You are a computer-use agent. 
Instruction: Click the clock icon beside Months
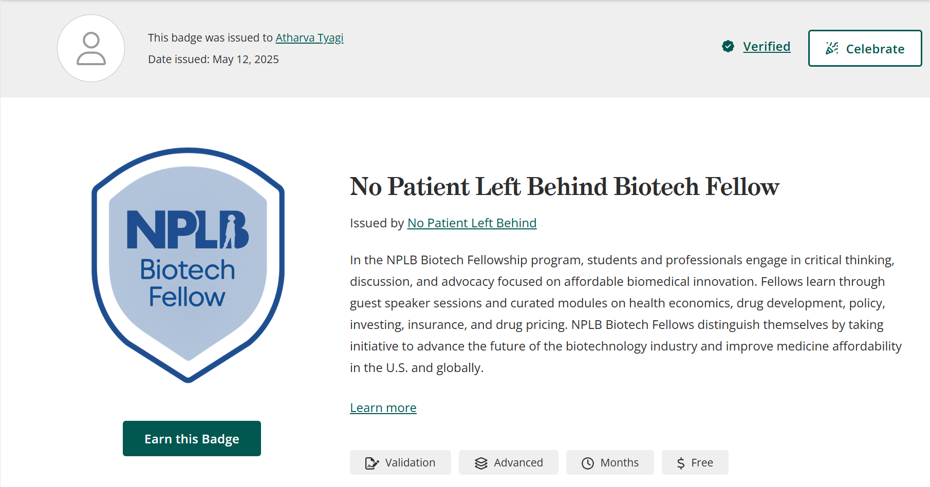tap(588, 463)
